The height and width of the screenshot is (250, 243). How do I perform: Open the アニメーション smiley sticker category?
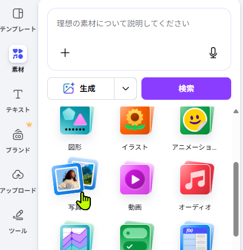click(195, 121)
